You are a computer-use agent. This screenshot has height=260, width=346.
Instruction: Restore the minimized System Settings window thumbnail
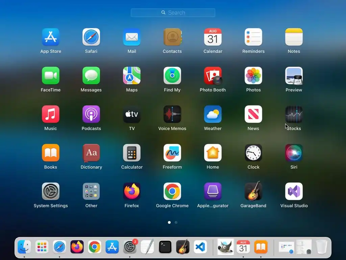(304, 247)
